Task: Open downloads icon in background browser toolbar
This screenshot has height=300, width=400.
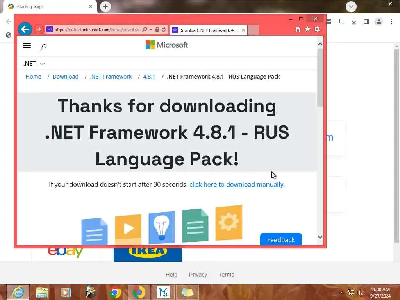Action: pyautogui.click(x=354, y=21)
